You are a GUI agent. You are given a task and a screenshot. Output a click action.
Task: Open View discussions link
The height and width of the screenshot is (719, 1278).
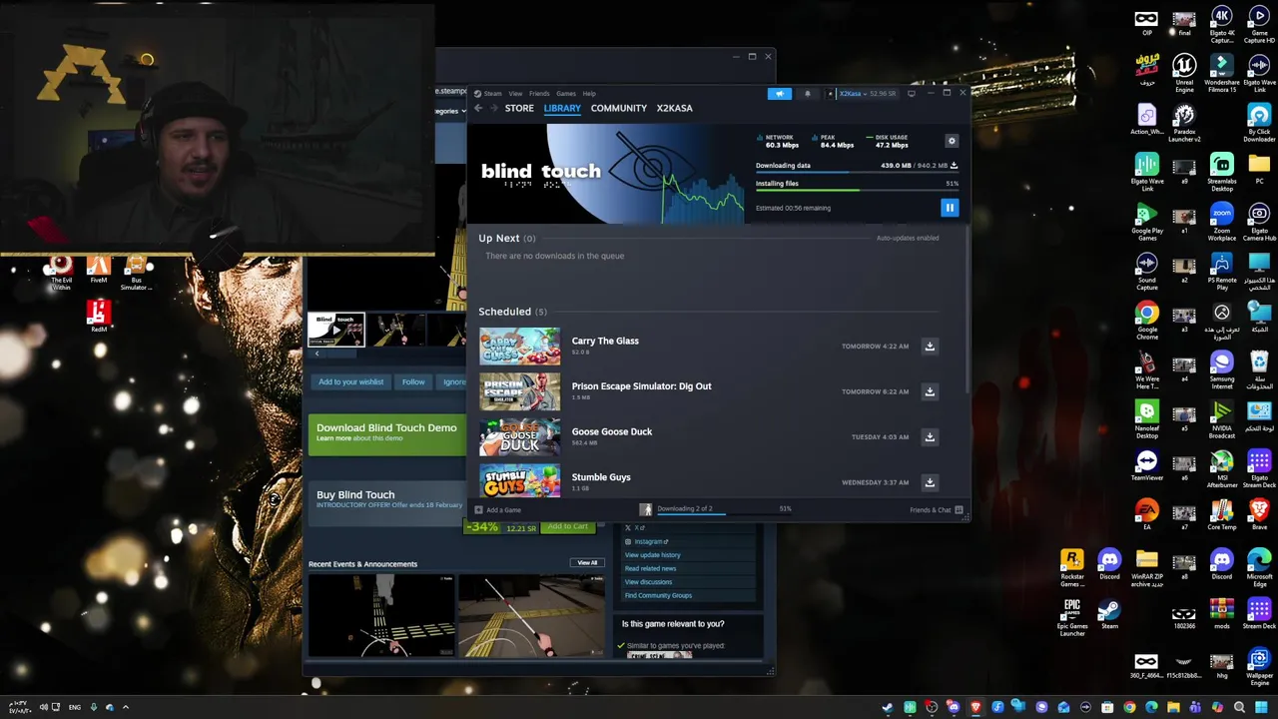(x=648, y=582)
